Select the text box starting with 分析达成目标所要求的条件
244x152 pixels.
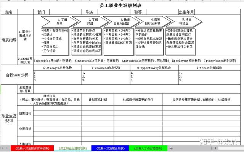(x=149, y=41)
